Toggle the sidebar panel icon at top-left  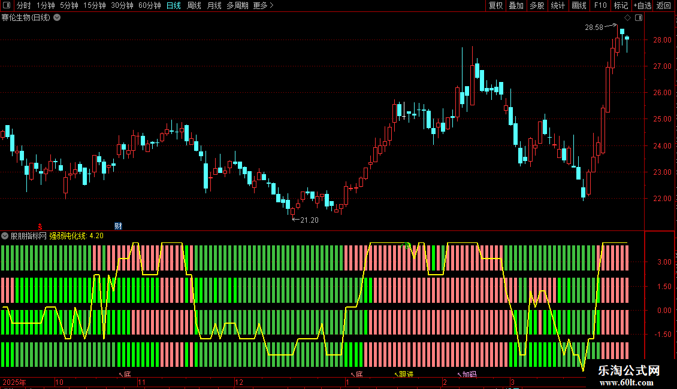7,5
